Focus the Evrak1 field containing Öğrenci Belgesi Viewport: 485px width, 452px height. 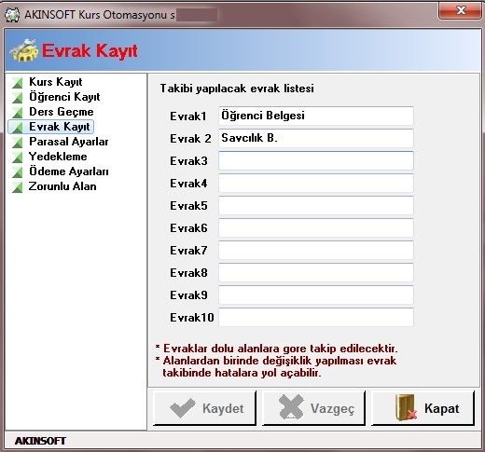coord(316,116)
